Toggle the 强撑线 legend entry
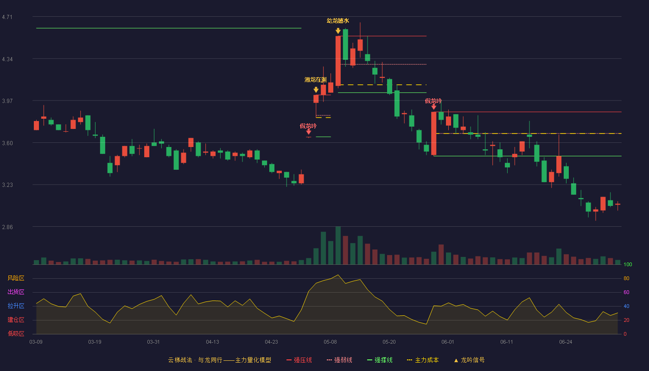This screenshot has width=649, height=371. coord(380,360)
